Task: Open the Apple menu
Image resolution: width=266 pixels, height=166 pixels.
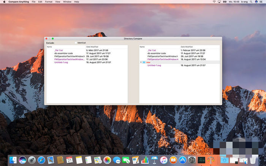Action: tap(4, 2)
